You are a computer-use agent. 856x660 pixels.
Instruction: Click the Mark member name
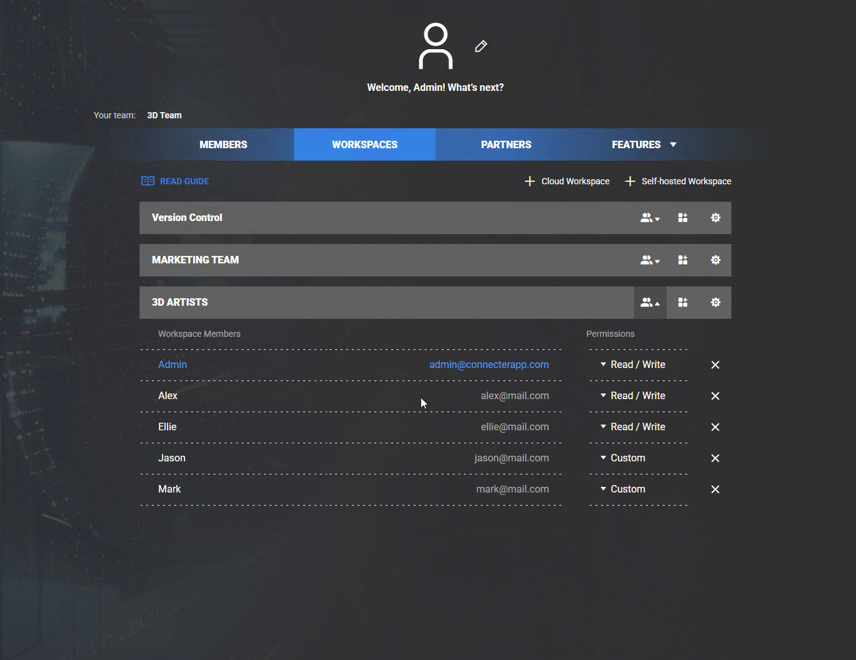169,489
